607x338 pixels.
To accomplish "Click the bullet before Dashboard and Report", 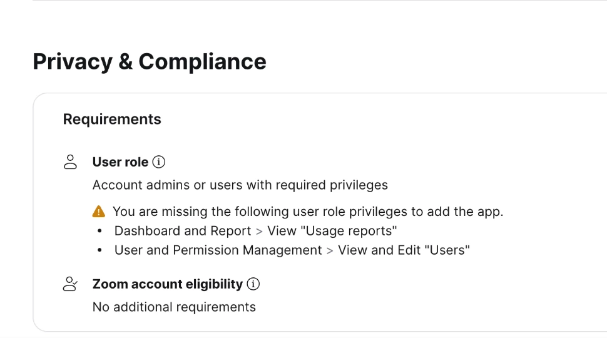I will [100, 231].
